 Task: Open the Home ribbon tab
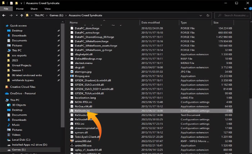(20, 8)
